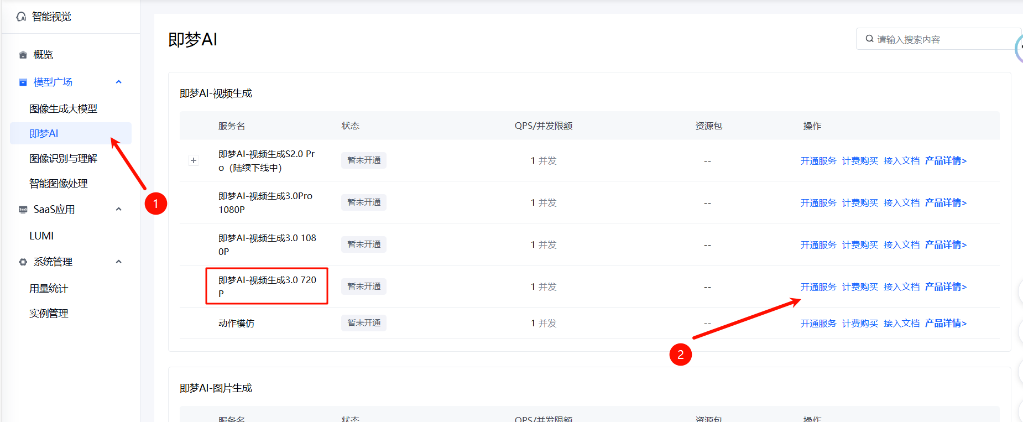Click the 即梦AI-图片生成 section heading
1023x422 pixels.
(x=216, y=388)
